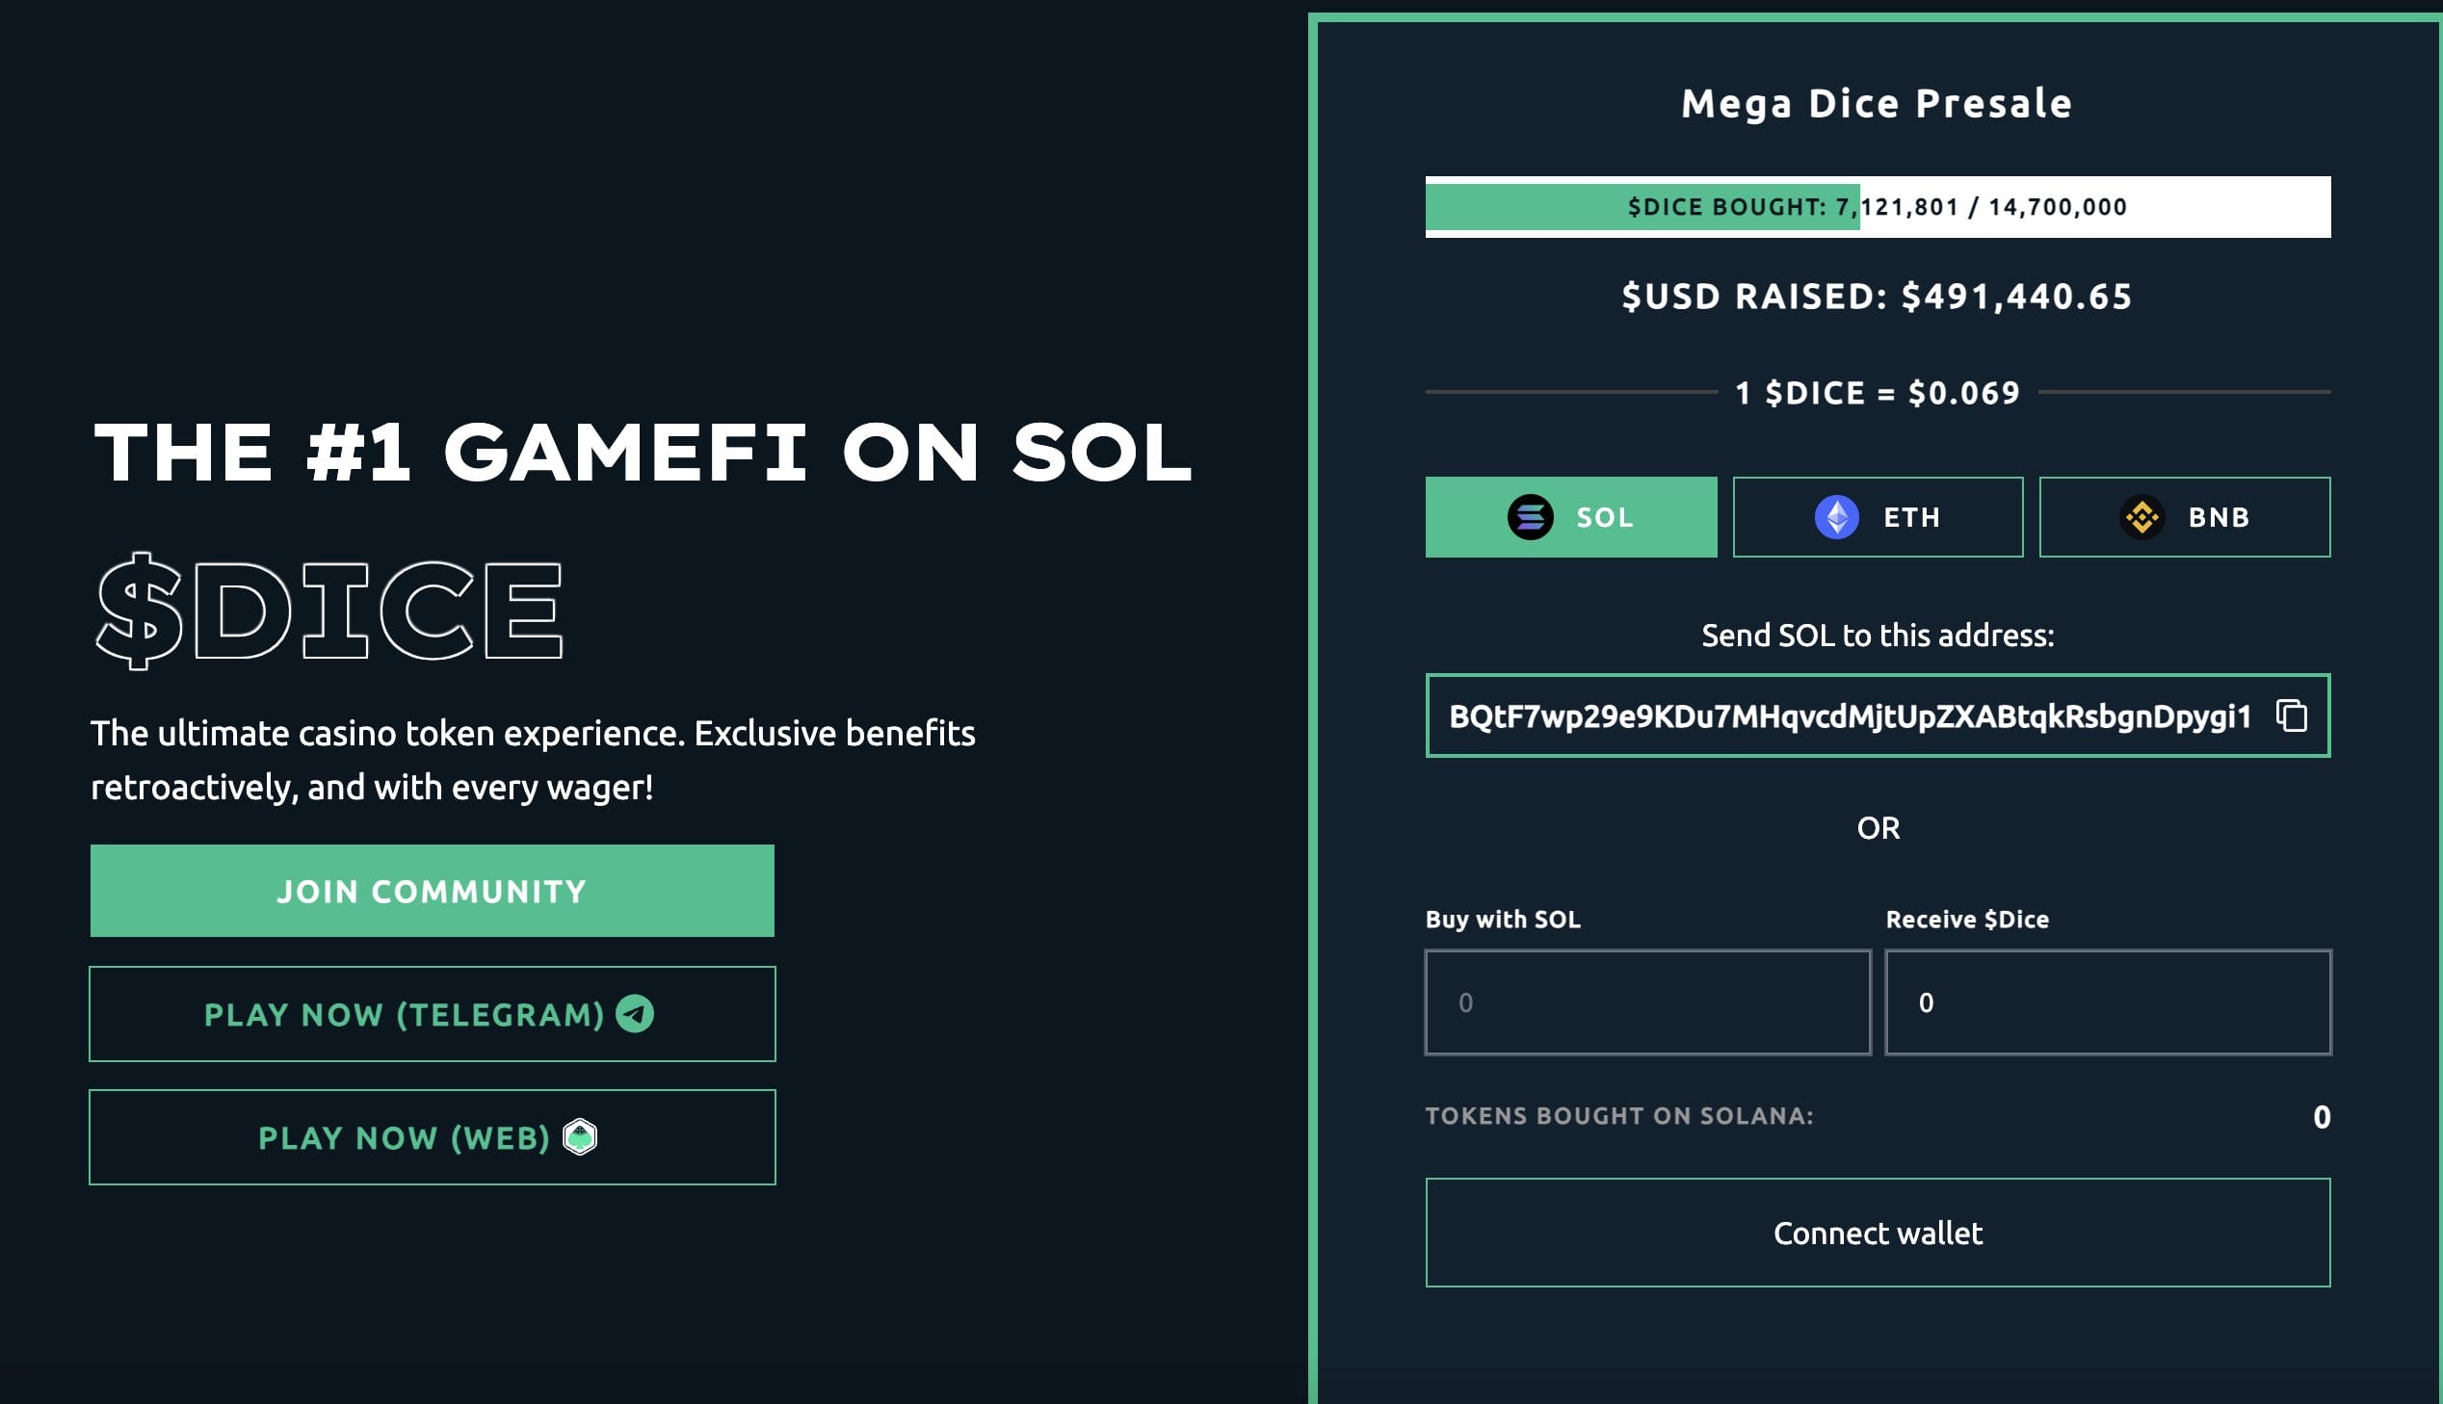Click the 1 $DICE = $0.069 price

pyautogui.click(x=1877, y=393)
